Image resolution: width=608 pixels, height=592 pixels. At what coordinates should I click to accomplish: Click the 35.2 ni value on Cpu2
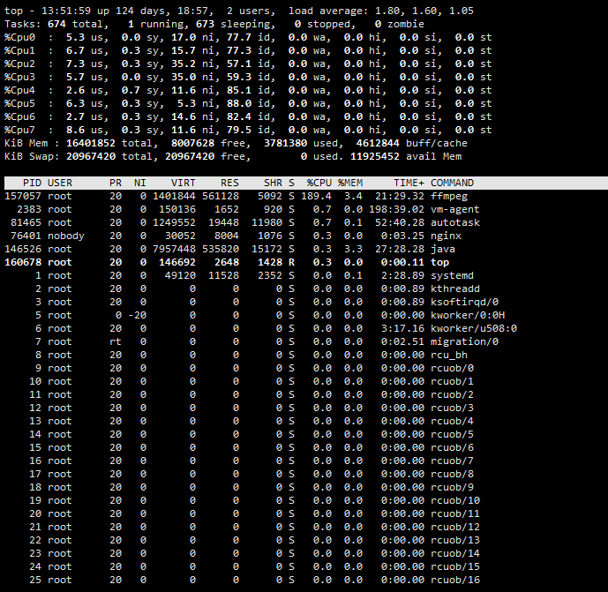[x=184, y=64]
